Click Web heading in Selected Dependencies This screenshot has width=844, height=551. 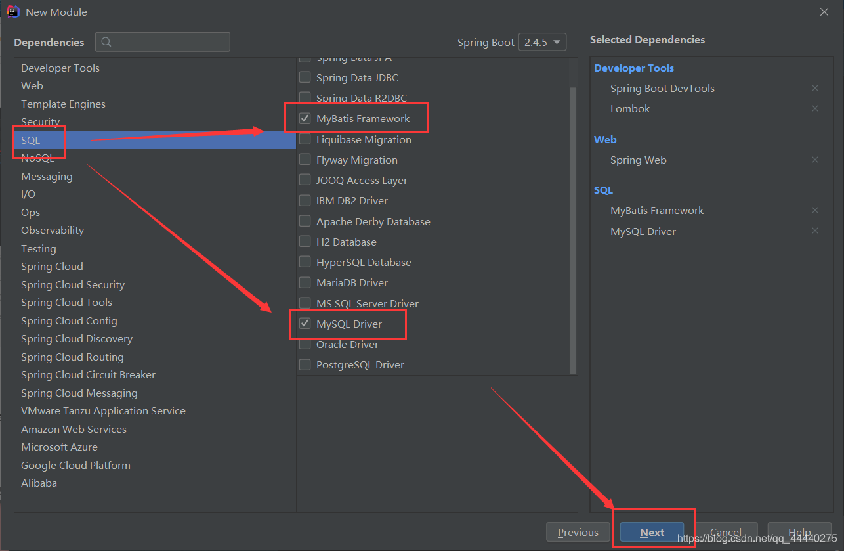click(x=605, y=139)
